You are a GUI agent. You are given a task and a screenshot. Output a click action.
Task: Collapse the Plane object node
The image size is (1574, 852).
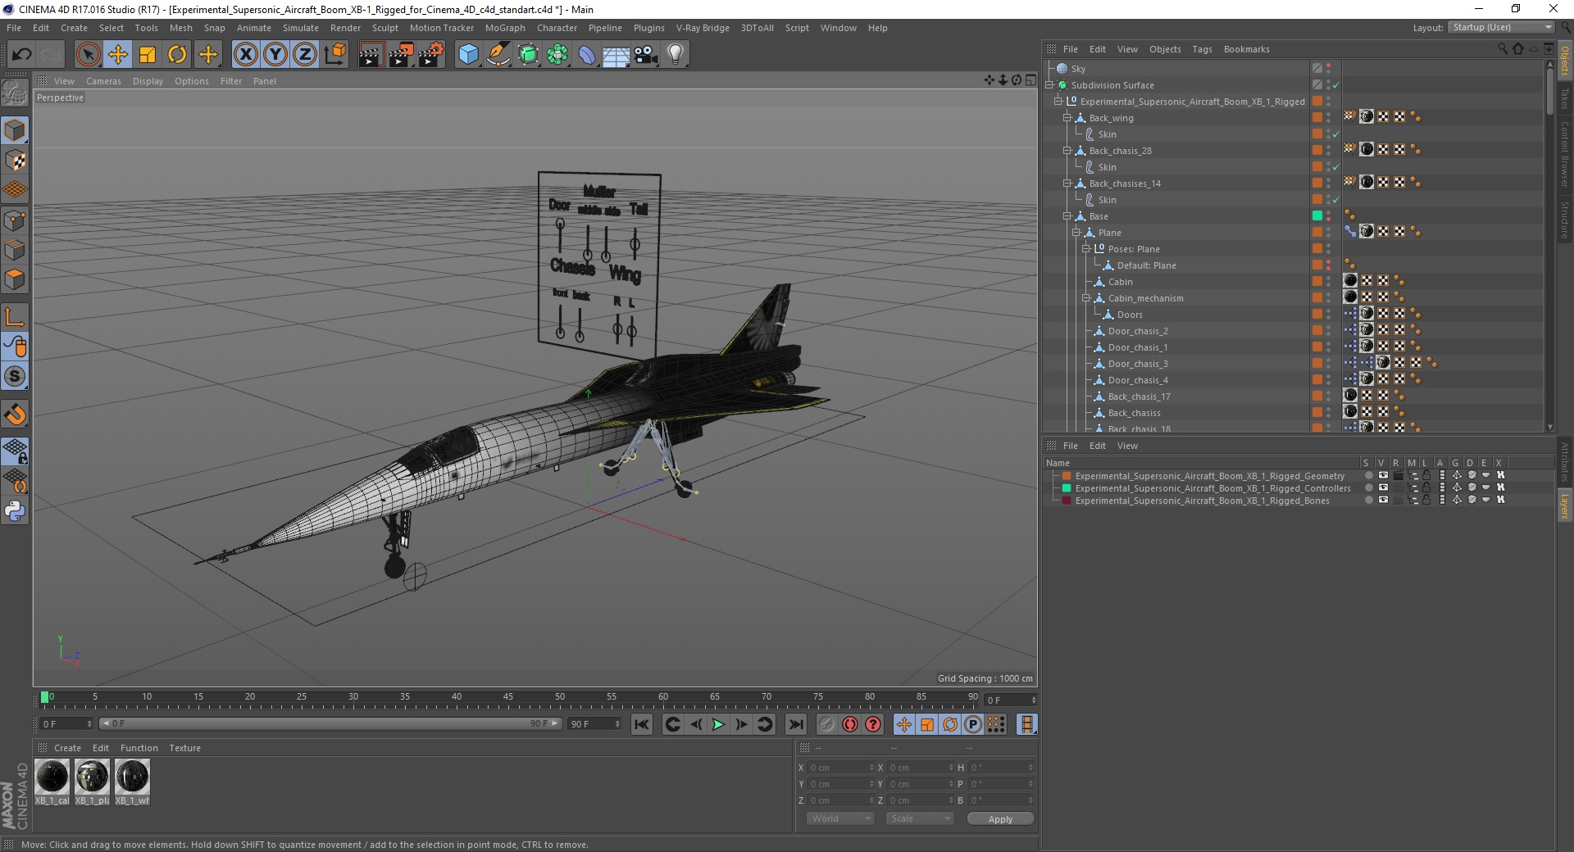click(1076, 233)
